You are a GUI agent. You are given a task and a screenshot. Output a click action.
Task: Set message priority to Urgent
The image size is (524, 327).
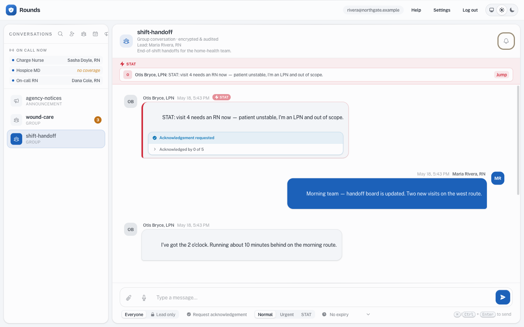pos(287,315)
